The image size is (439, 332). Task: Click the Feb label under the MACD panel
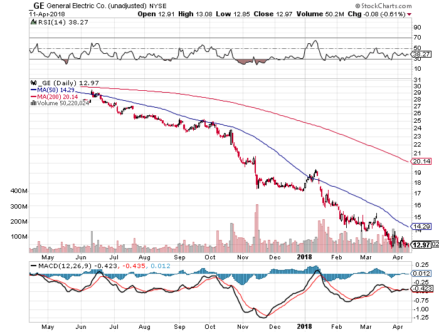coord(337,327)
